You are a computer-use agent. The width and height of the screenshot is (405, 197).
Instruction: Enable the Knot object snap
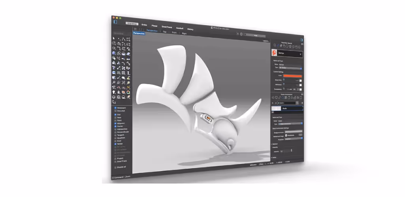point(115,141)
